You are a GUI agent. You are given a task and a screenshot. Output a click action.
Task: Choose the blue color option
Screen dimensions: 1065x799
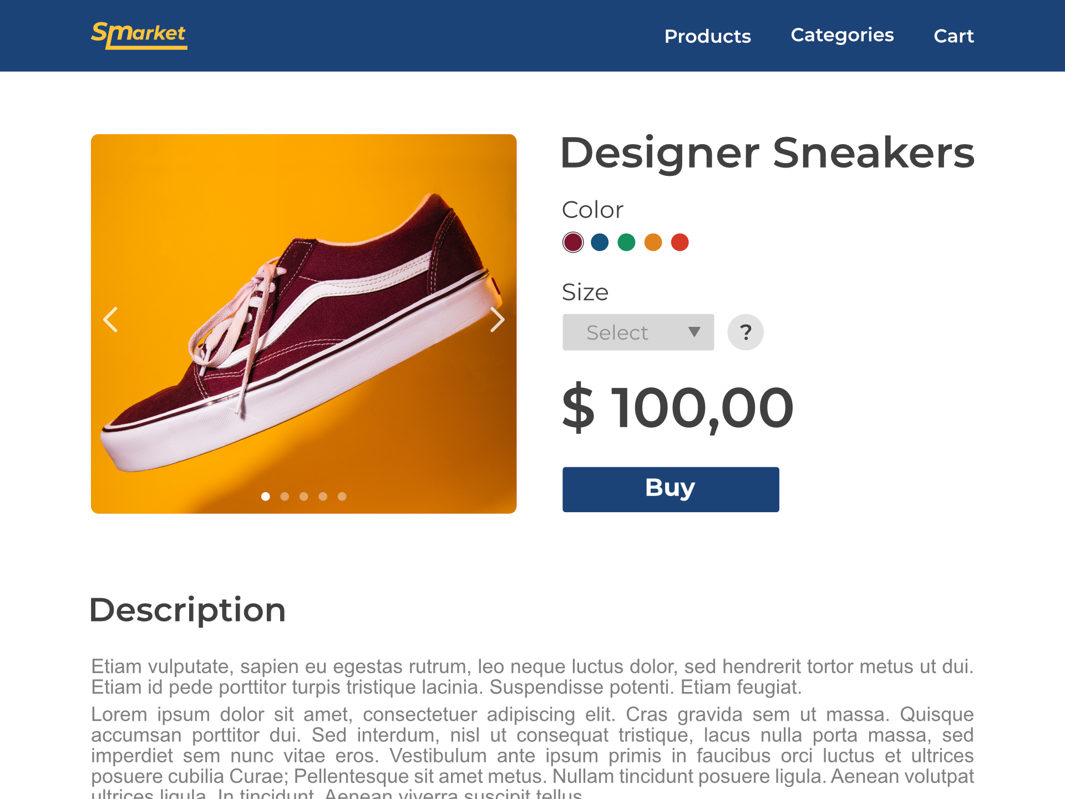point(600,242)
